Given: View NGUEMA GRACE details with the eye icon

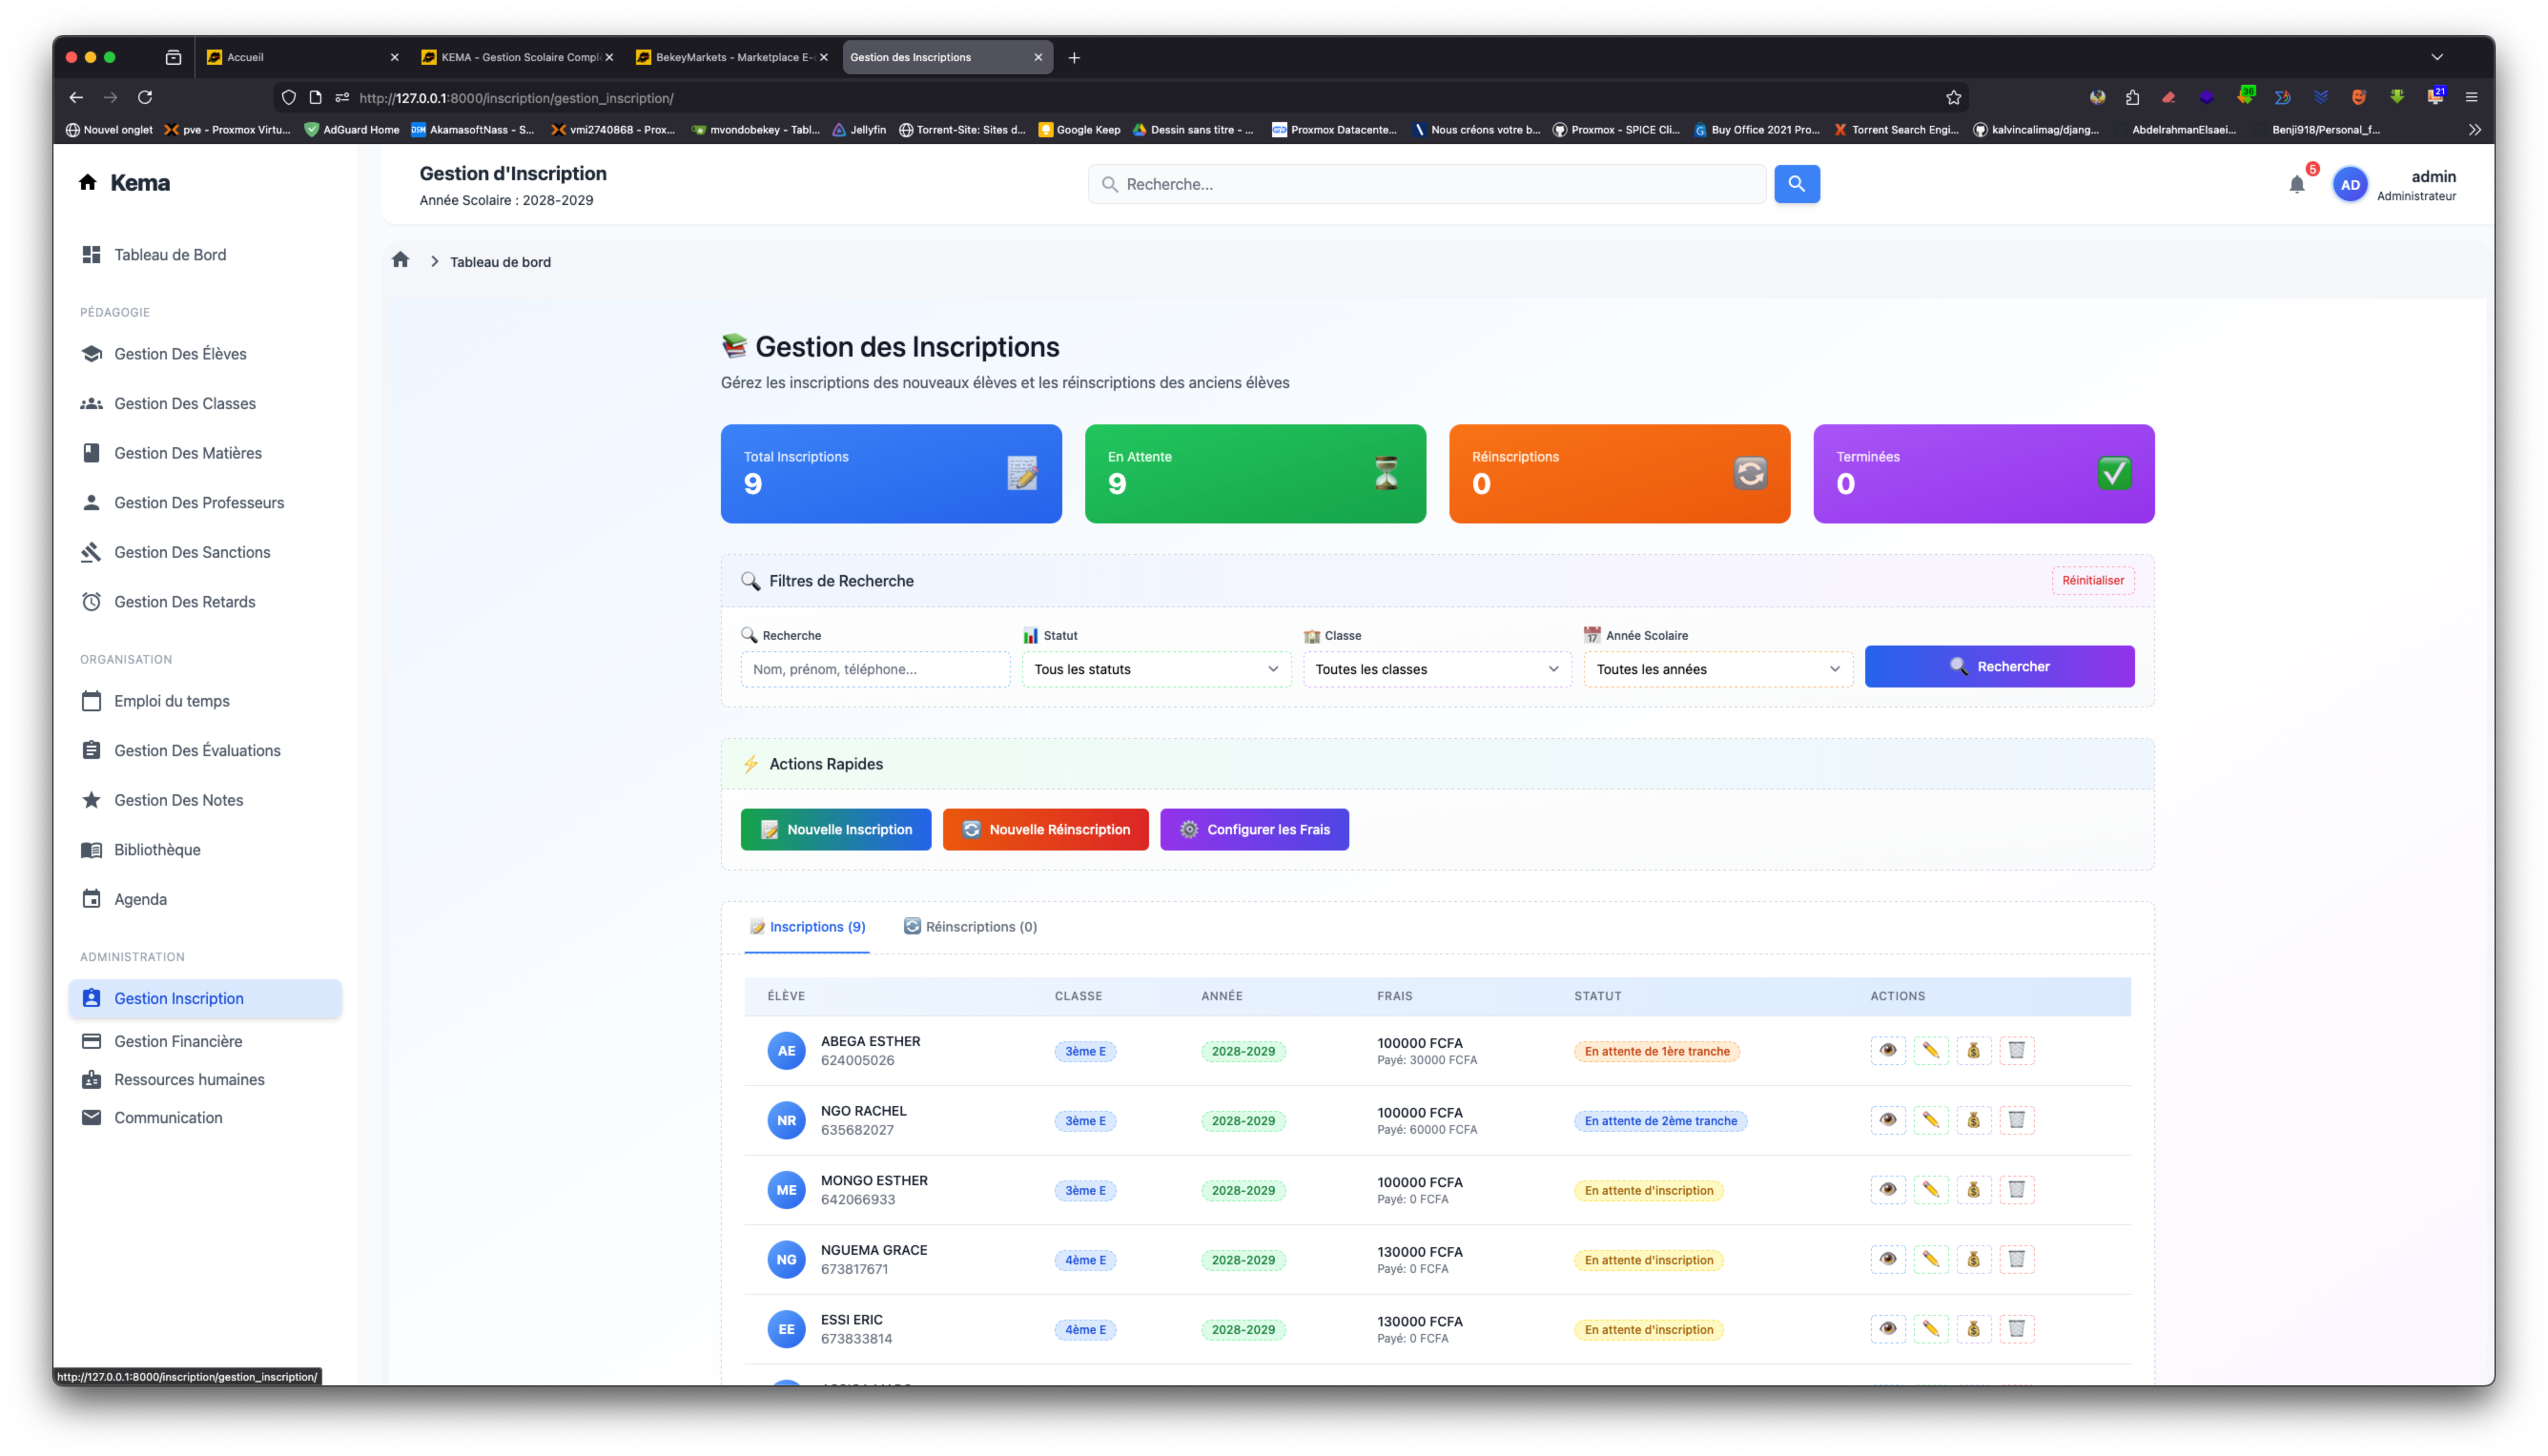Looking at the screenshot, I should coord(1887,1259).
